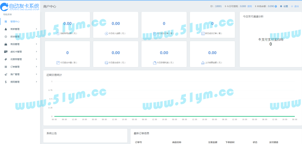Open 设置 in the header
The height and width of the screenshot is (144, 302).
coord(285,7)
